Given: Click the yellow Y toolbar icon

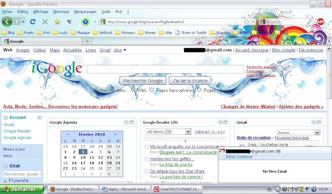Looking at the screenshot, I should [x=85, y=22].
